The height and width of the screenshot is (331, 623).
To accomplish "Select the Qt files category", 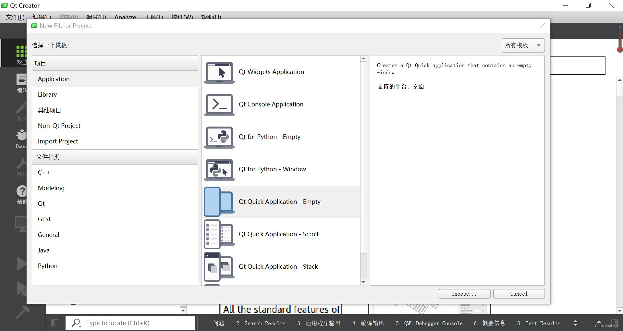I will (115, 203).
